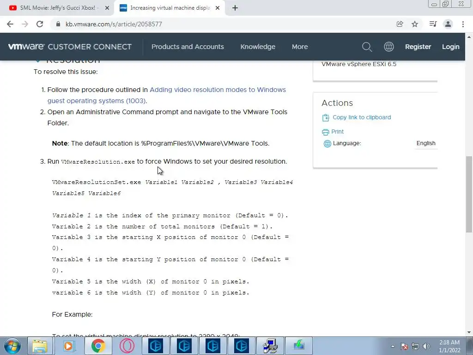Click the For Example: text

coord(73,314)
